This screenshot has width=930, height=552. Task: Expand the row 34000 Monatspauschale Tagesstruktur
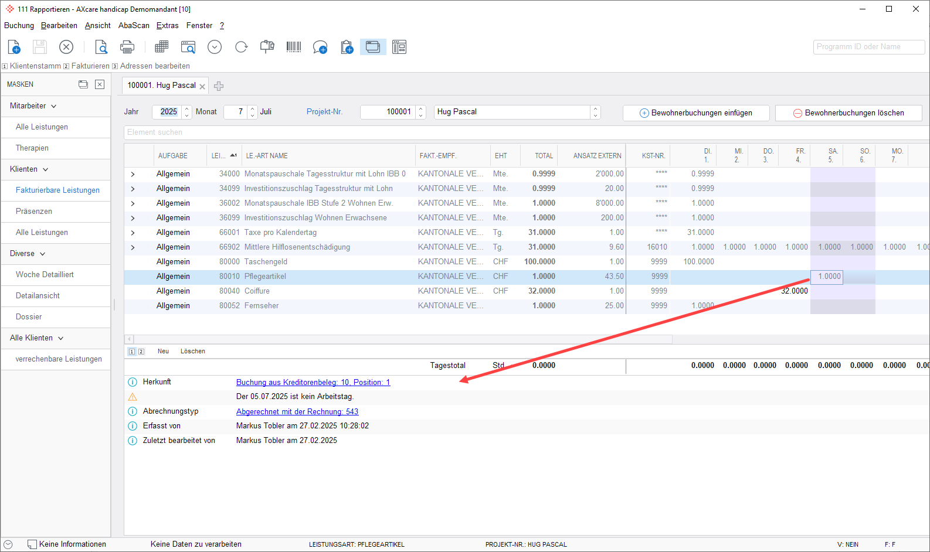(x=133, y=174)
